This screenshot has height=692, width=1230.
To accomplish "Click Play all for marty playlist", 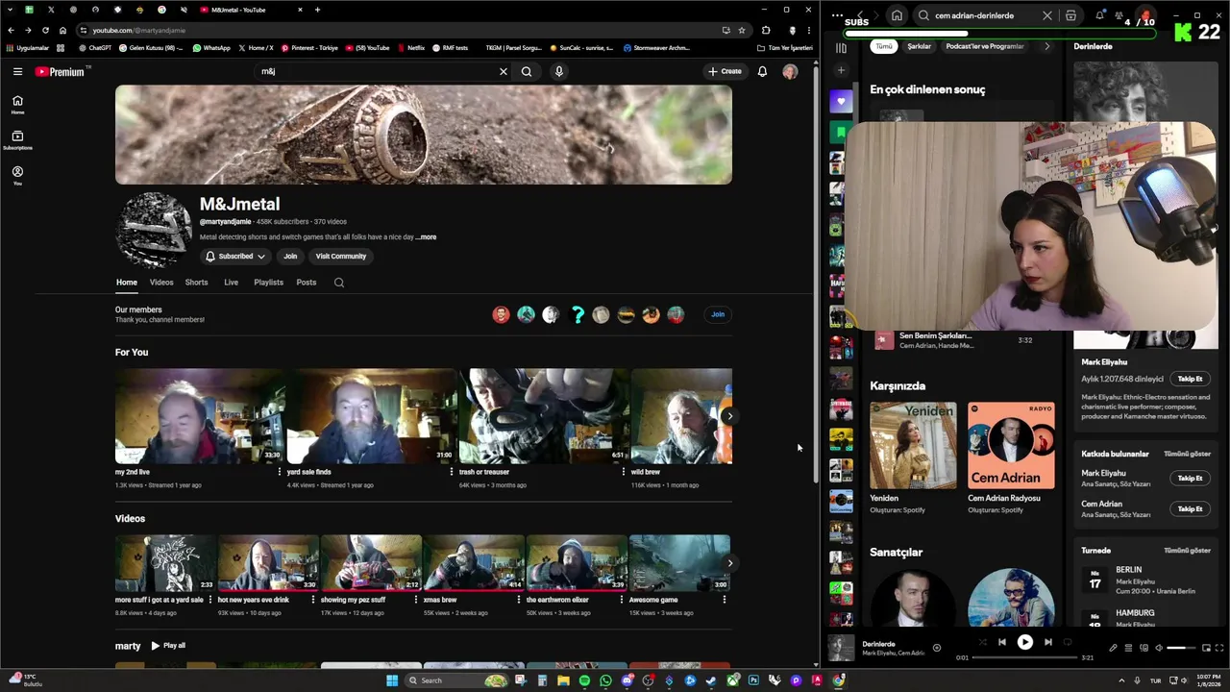I will [168, 646].
